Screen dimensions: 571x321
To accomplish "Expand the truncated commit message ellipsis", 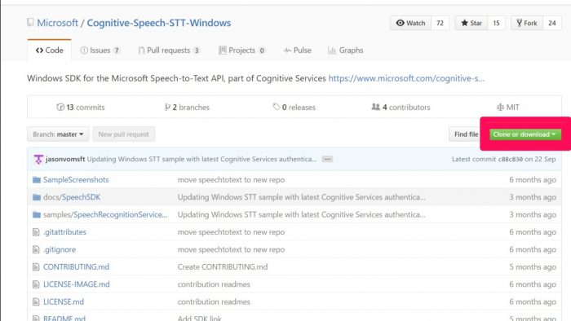I will click(327, 159).
